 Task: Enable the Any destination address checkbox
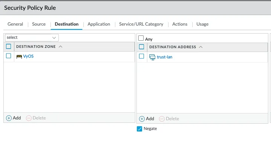(141, 38)
